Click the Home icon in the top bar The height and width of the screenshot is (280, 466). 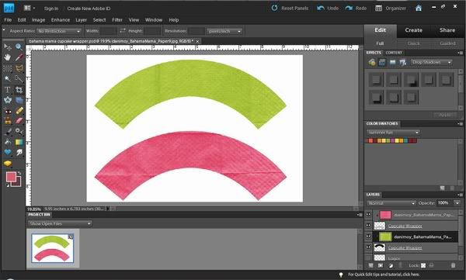tap(419, 8)
